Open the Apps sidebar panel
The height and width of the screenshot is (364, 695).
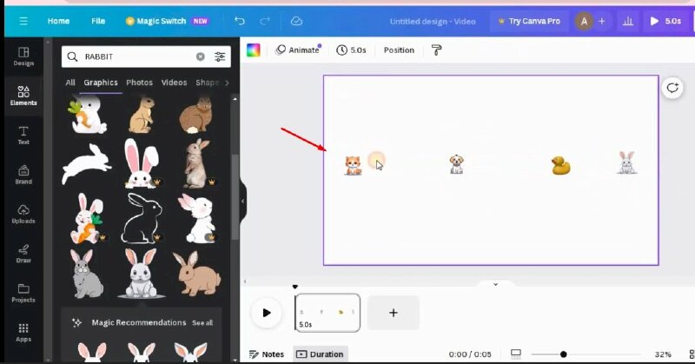tap(23, 331)
